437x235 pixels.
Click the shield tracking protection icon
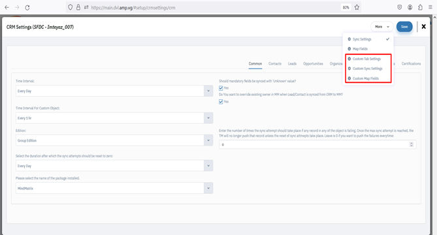point(71,8)
